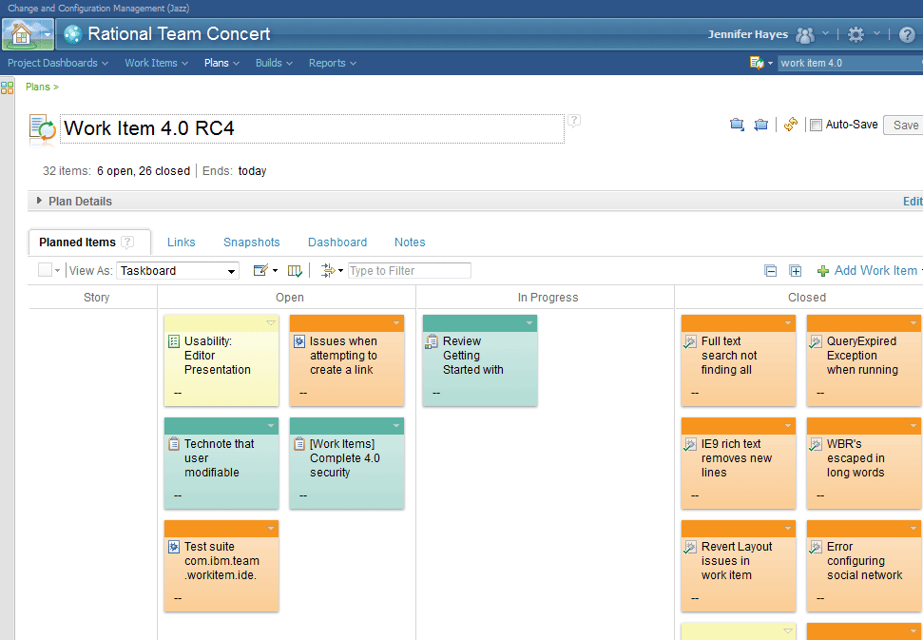Open the Builds dropdown menu

click(x=274, y=63)
